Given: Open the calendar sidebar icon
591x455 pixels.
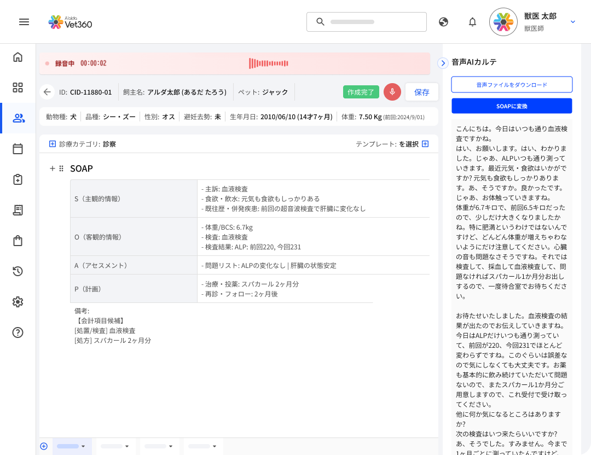Looking at the screenshot, I should (x=18, y=149).
